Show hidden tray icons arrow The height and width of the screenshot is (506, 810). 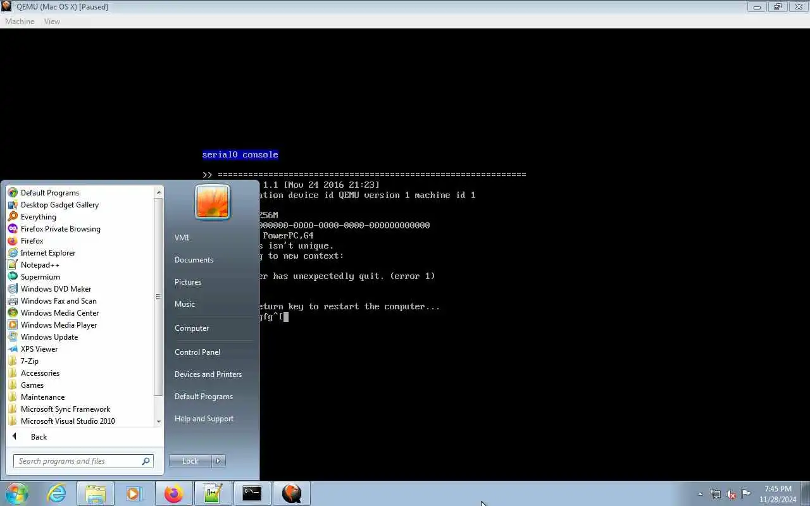click(x=700, y=494)
